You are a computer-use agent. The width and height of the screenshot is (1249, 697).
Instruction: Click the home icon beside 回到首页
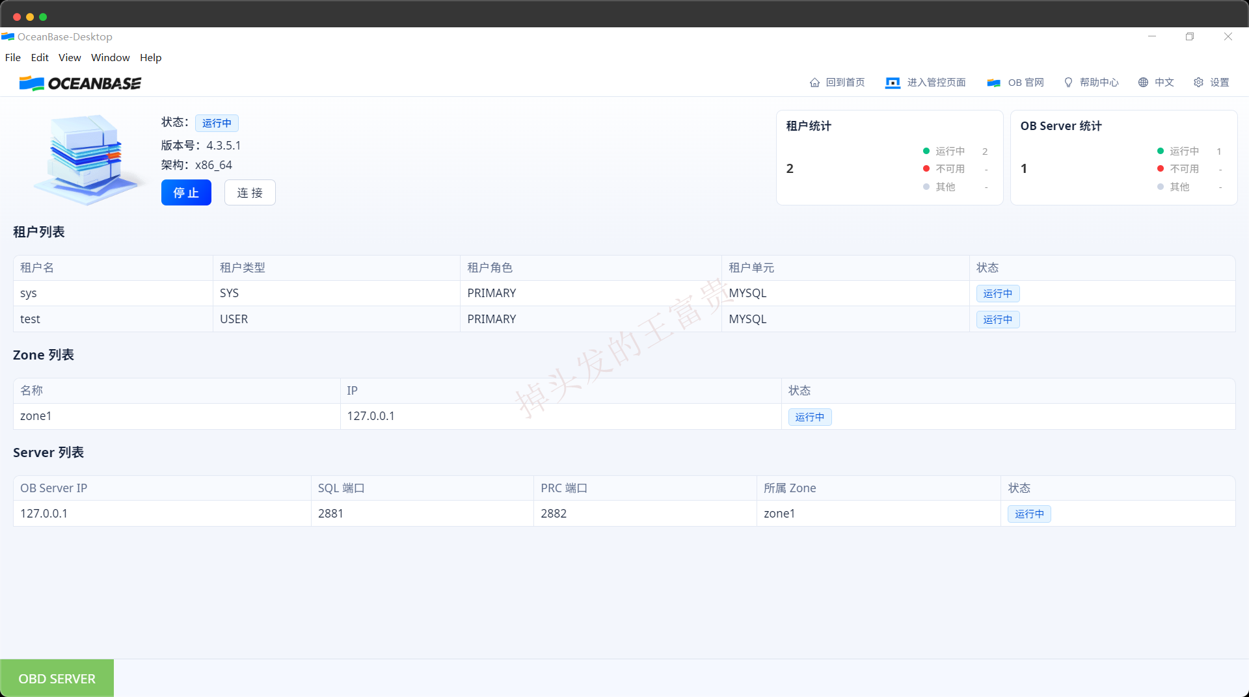[814, 83]
